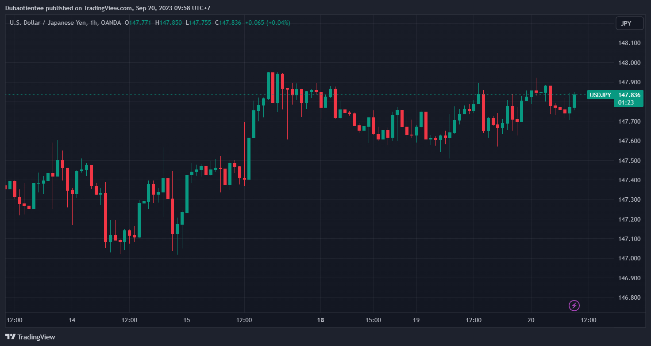This screenshot has height=346, width=651.
Task: Click the OANDA source label
Action: pos(111,23)
